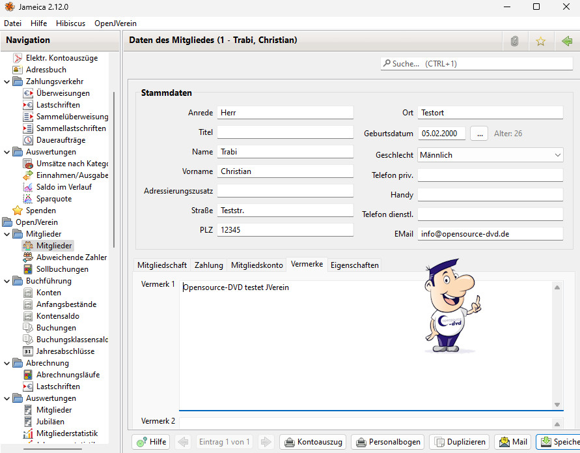Open Sparquote in navigation tree
The image size is (580, 453).
point(54,199)
